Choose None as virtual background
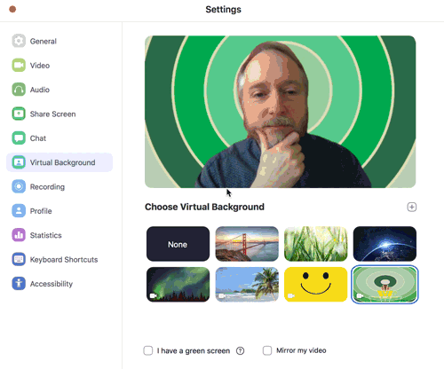Viewport: 444px width, 369px height. [178, 244]
